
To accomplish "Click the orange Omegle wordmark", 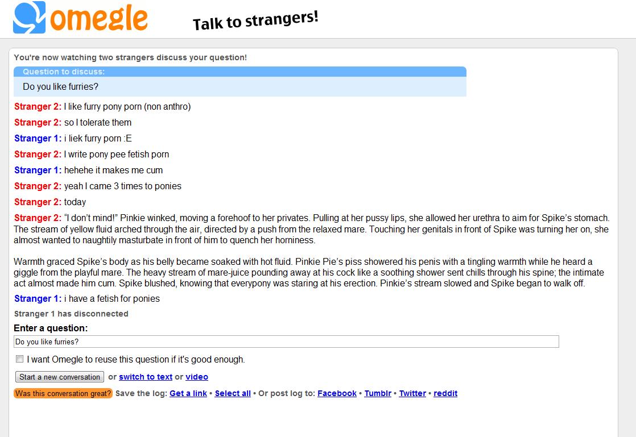I will (x=99, y=18).
